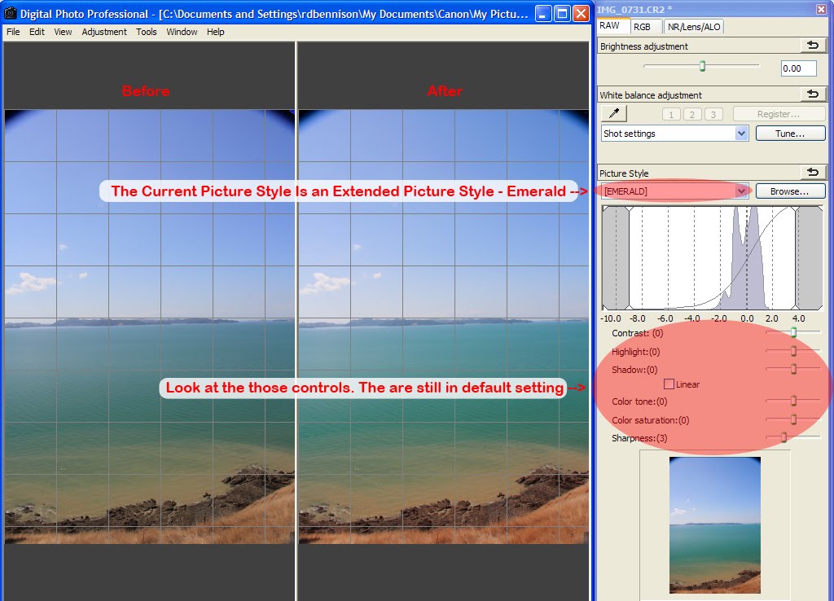Click the brightness value 0.00 input field

797,68
